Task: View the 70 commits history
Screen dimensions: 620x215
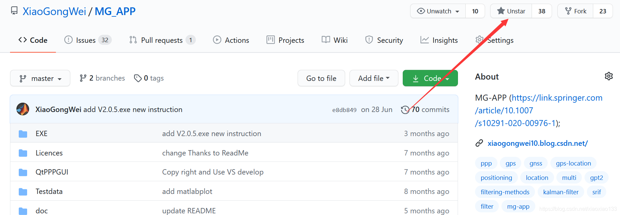Action: [425, 110]
